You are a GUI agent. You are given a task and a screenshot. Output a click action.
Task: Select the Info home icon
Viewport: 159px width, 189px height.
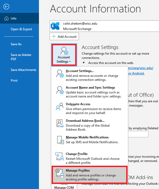pos(6,18)
